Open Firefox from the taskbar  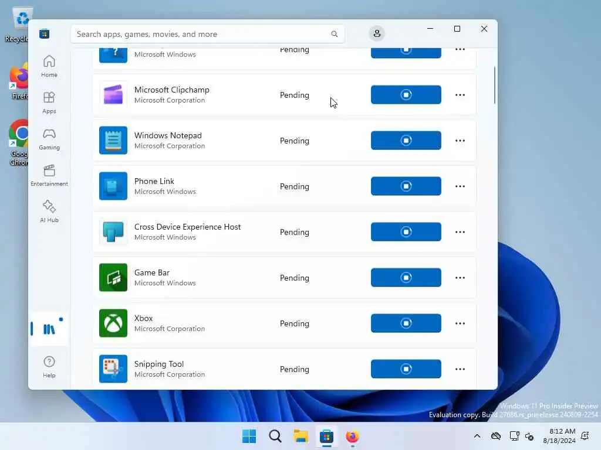click(x=352, y=436)
